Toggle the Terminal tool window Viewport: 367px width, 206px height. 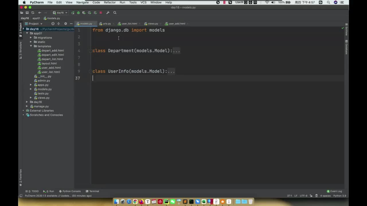point(92,191)
